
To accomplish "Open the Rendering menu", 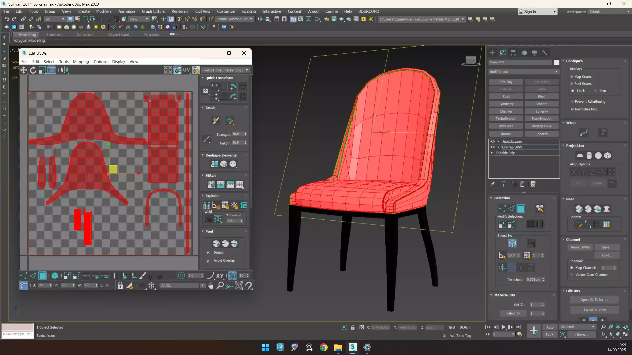I will (180, 11).
